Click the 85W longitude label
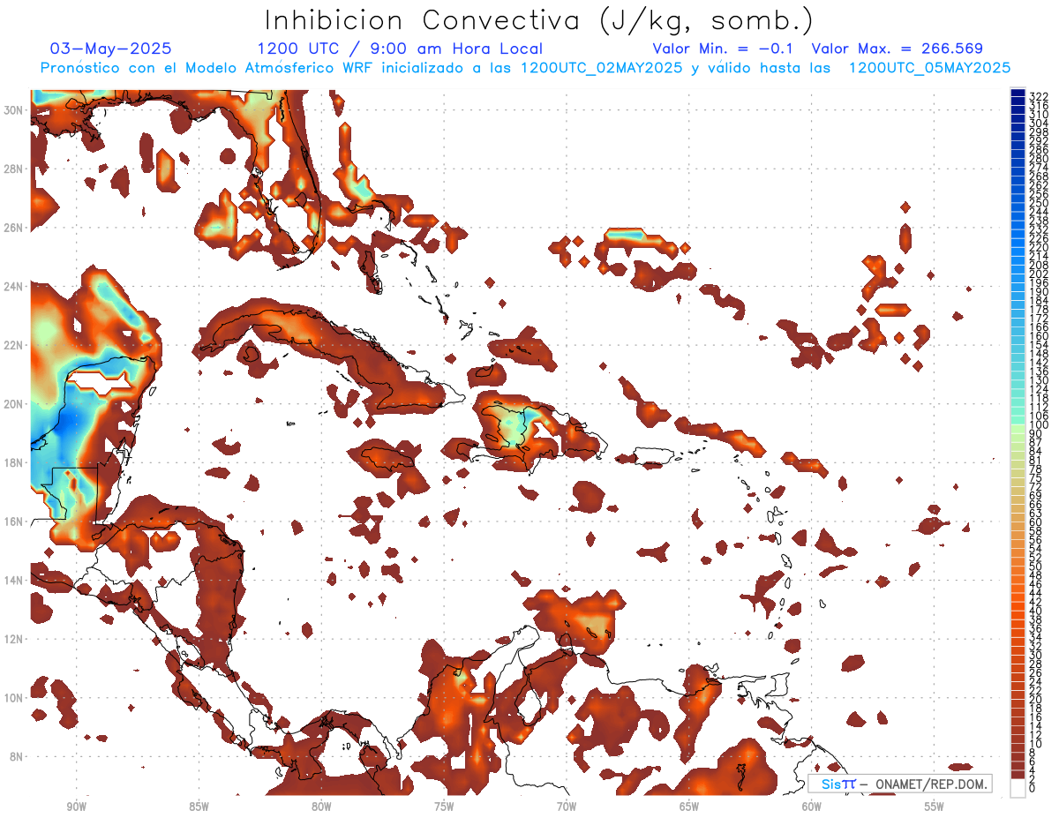 (199, 806)
